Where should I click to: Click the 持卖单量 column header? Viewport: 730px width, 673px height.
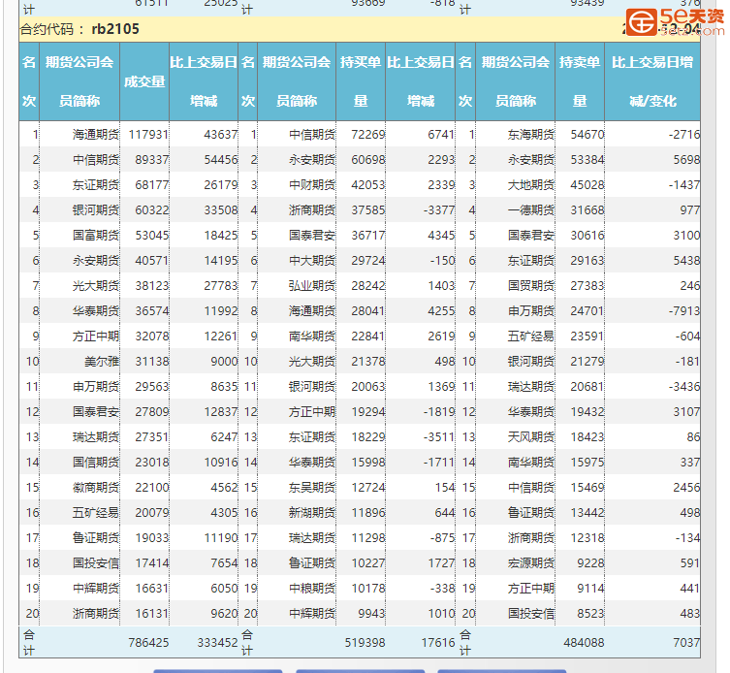[580, 81]
